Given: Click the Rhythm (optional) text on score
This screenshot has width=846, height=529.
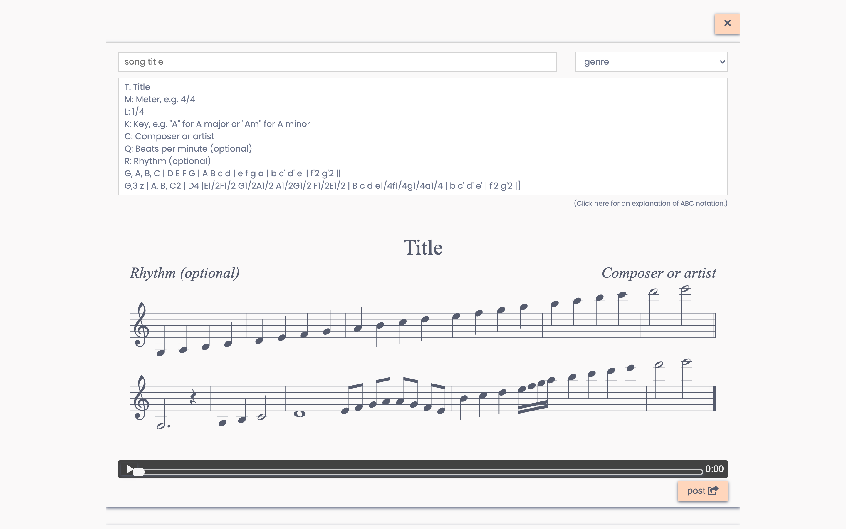Looking at the screenshot, I should click(184, 273).
